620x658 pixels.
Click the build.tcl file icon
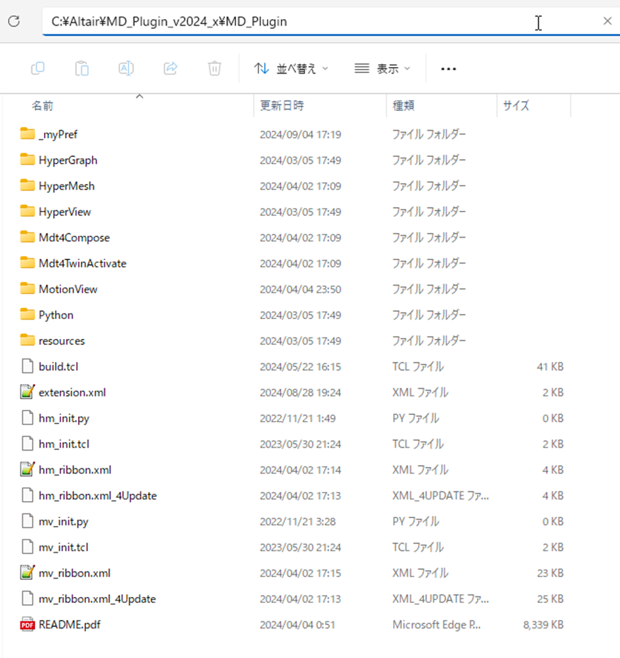point(28,366)
